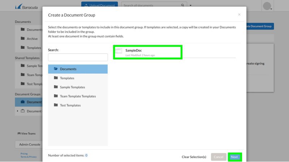Select the SampleDoc document name

(134, 50)
